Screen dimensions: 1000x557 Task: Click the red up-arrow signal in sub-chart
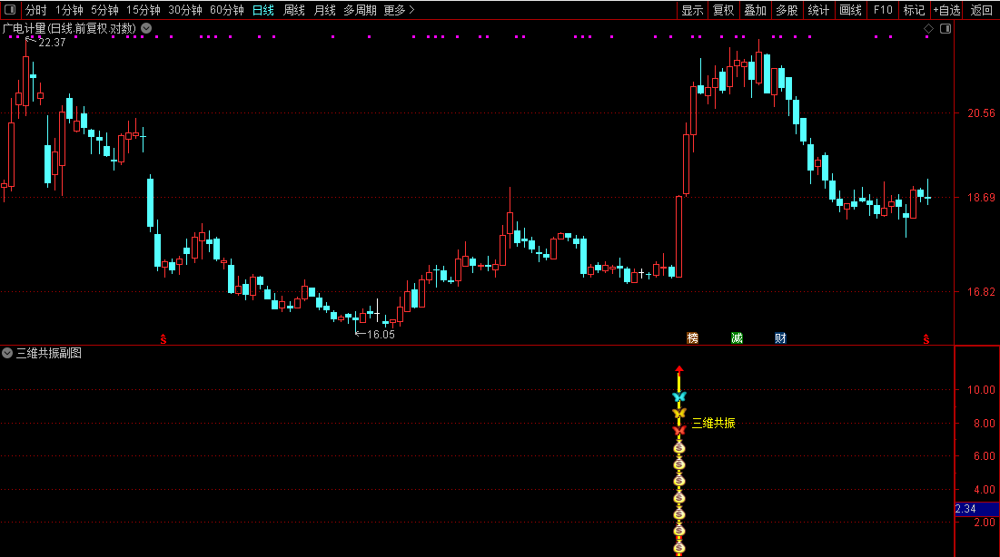[x=679, y=369]
